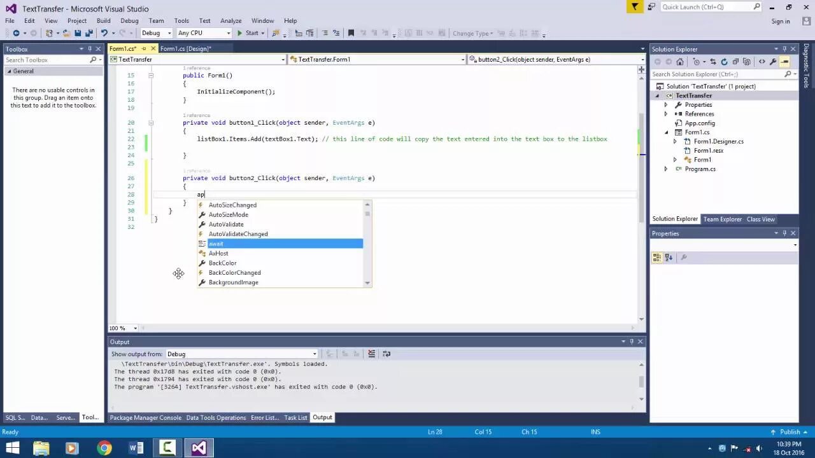
Task: Click the Categorized icon in Properties panel
Action: pyautogui.click(x=657, y=258)
